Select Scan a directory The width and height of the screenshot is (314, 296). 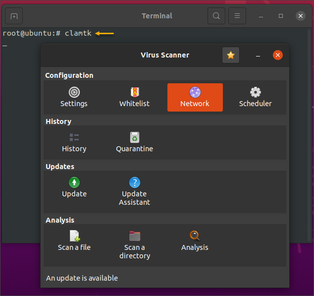[135, 245]
